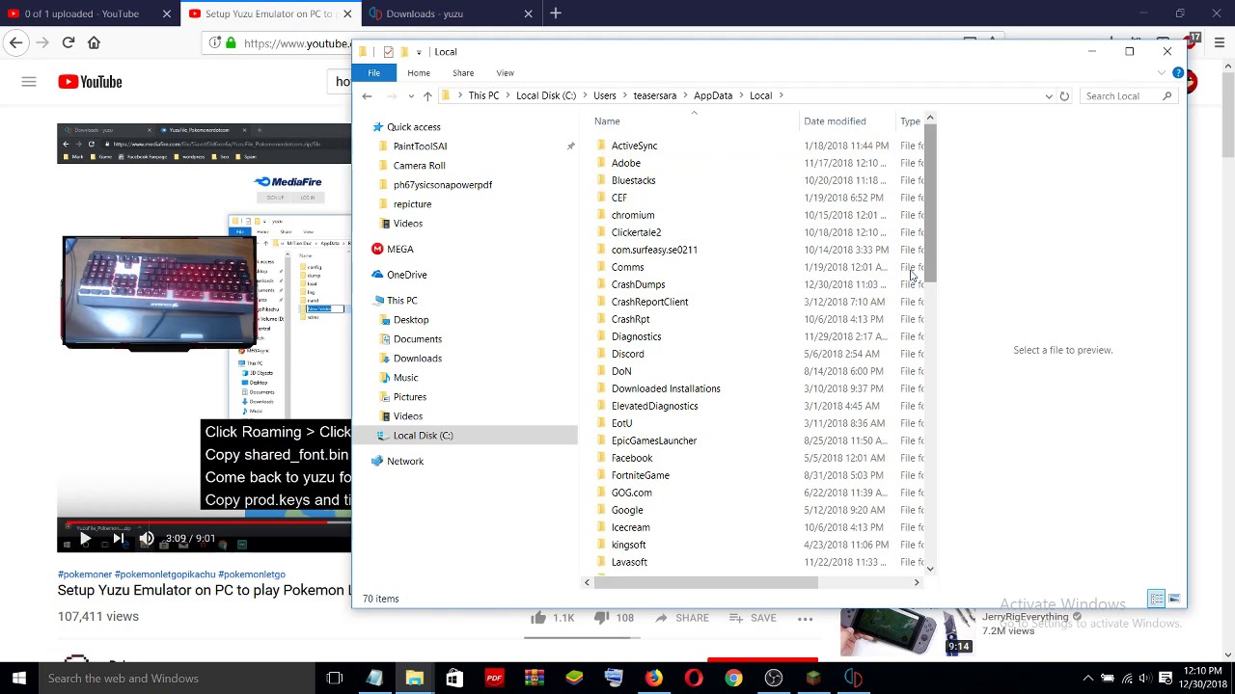Show hidden tray icons on taskbar
The width and height of the screenshot is (1235, 694).
pos(1087,679)
